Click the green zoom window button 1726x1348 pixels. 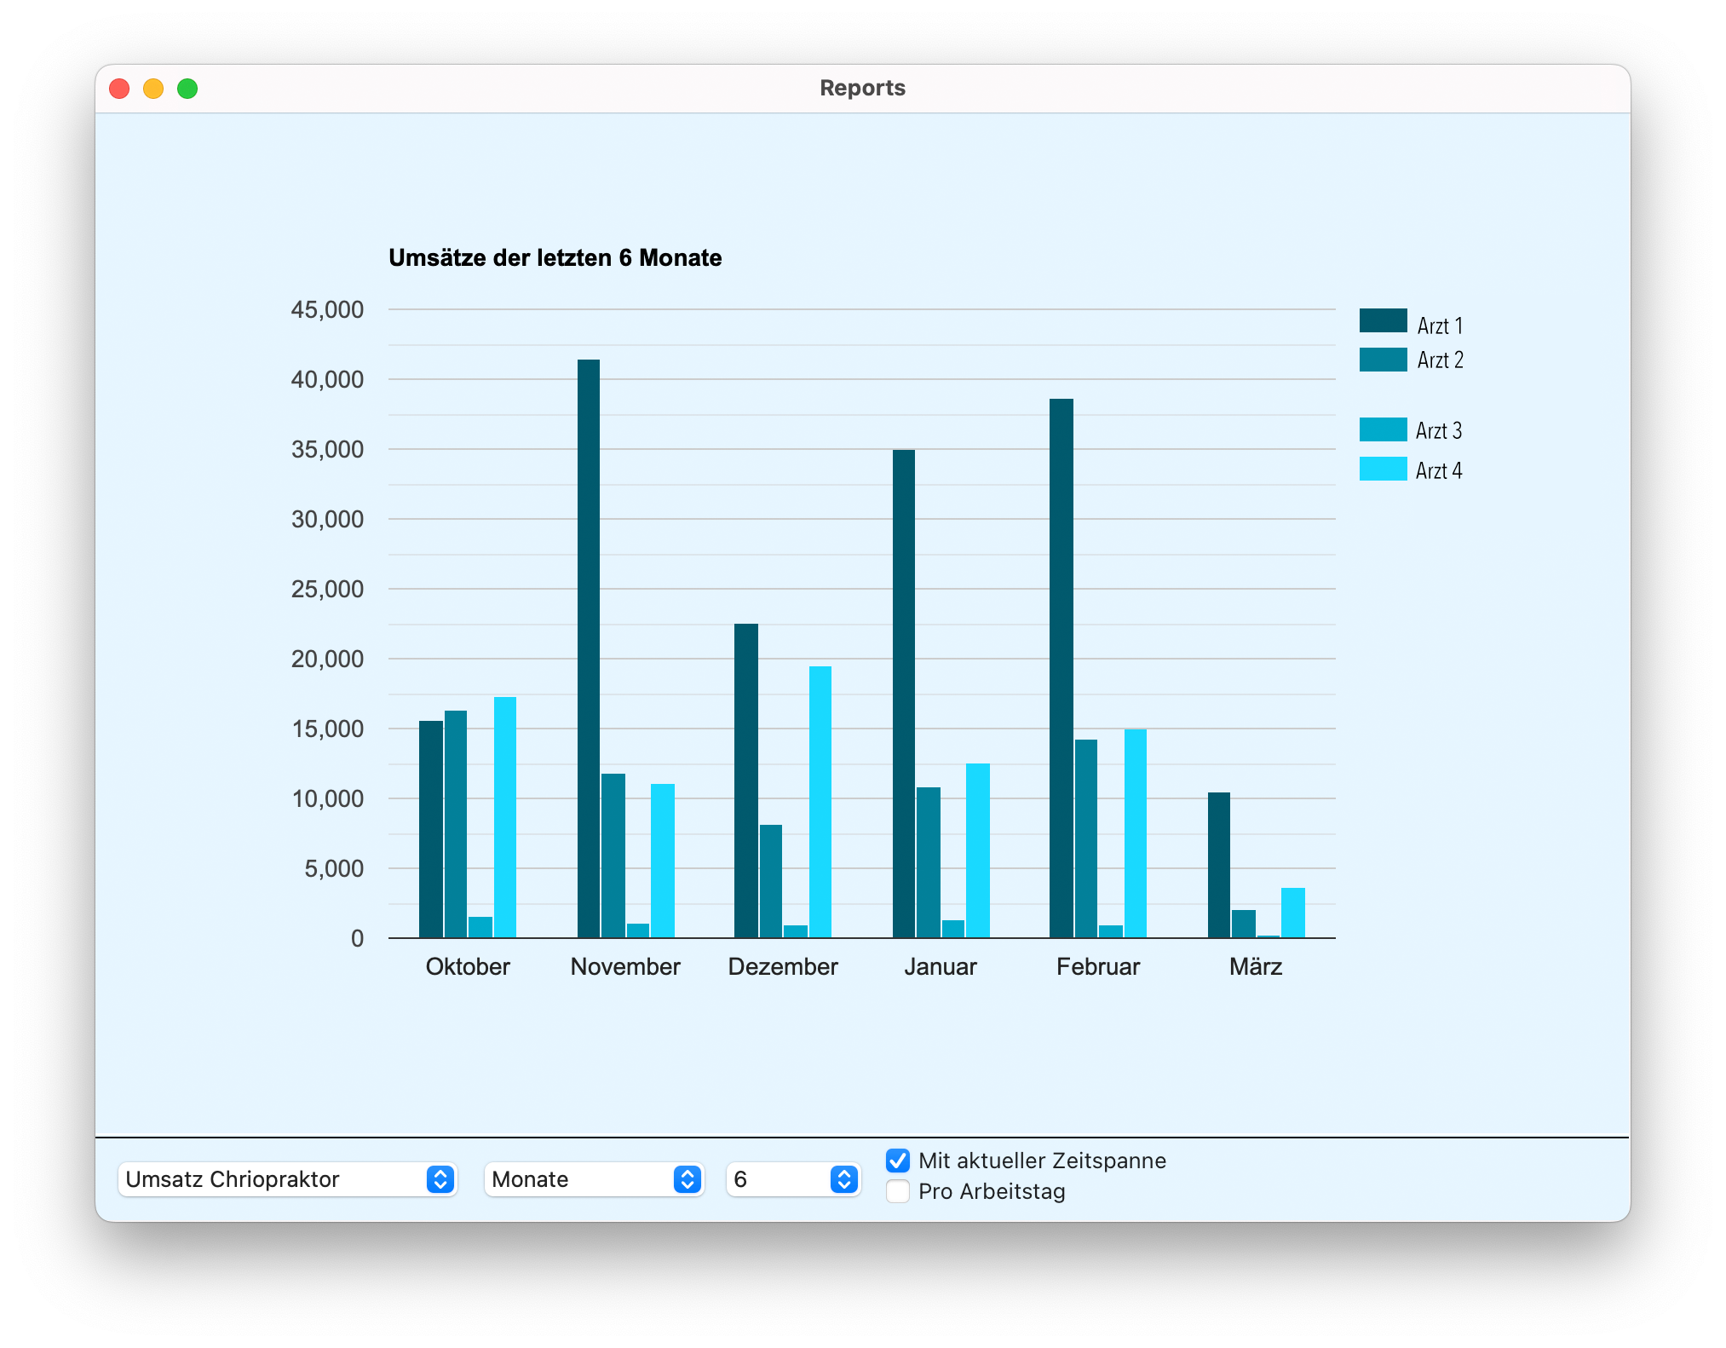click(x=187, y=89)
